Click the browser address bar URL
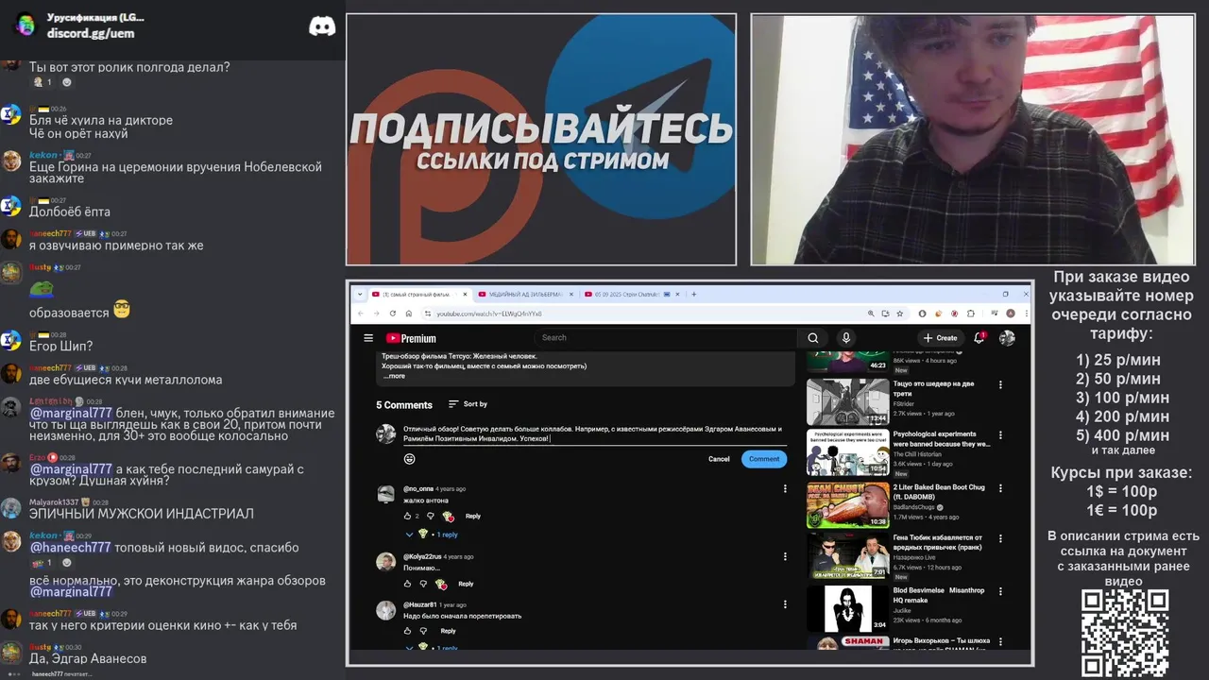This screenshot has height=680, width=1209. (489, 314)
